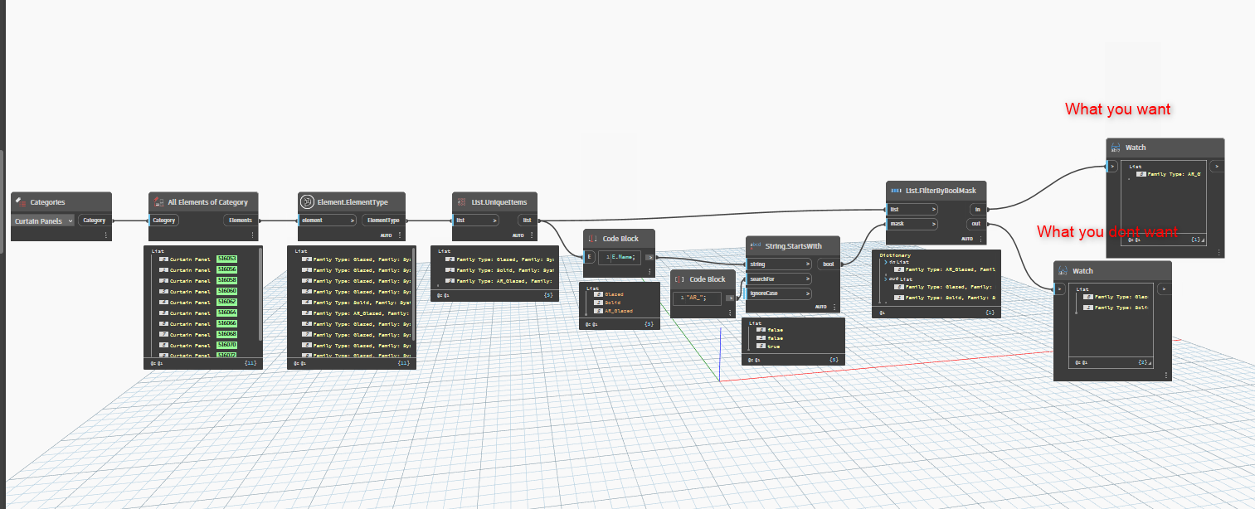Click the List.FilterByBoolMask node icon
This screenshot has width=1255, height=509.
[x=896, y=191]
